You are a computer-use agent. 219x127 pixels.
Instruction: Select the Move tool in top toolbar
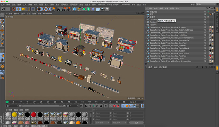pos(18,9)
